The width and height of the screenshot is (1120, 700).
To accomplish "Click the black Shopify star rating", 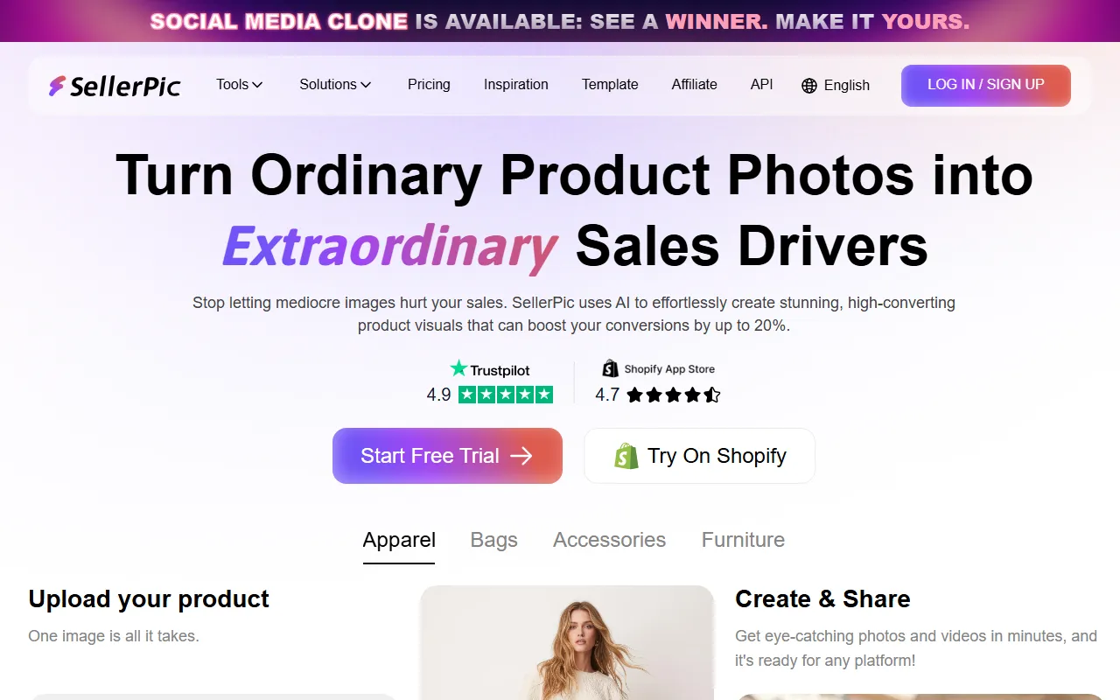I will pos(674,395).
